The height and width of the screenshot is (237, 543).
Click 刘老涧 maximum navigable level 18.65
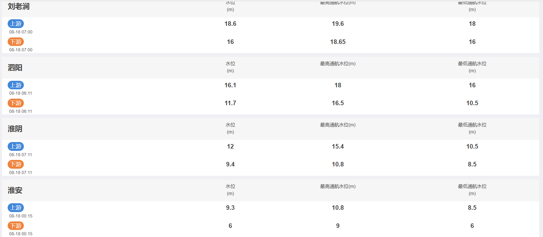click(x=338, y=42)
